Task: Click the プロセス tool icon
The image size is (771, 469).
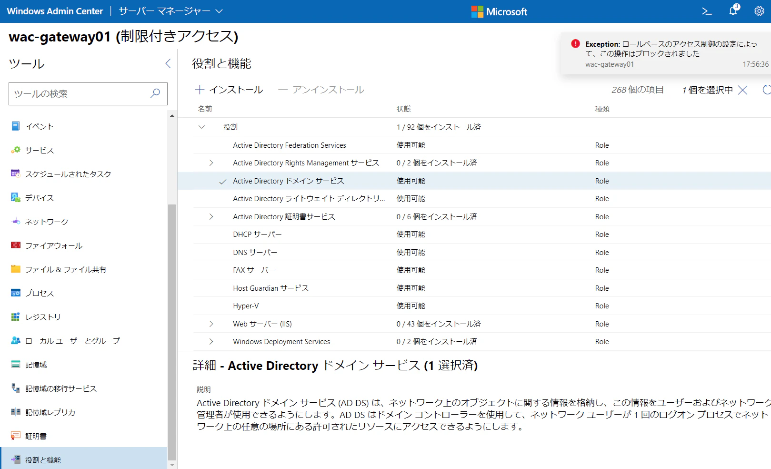Action: (x=16, y=293)
